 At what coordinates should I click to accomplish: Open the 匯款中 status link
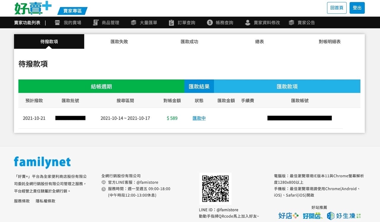(x=199, y=118)
